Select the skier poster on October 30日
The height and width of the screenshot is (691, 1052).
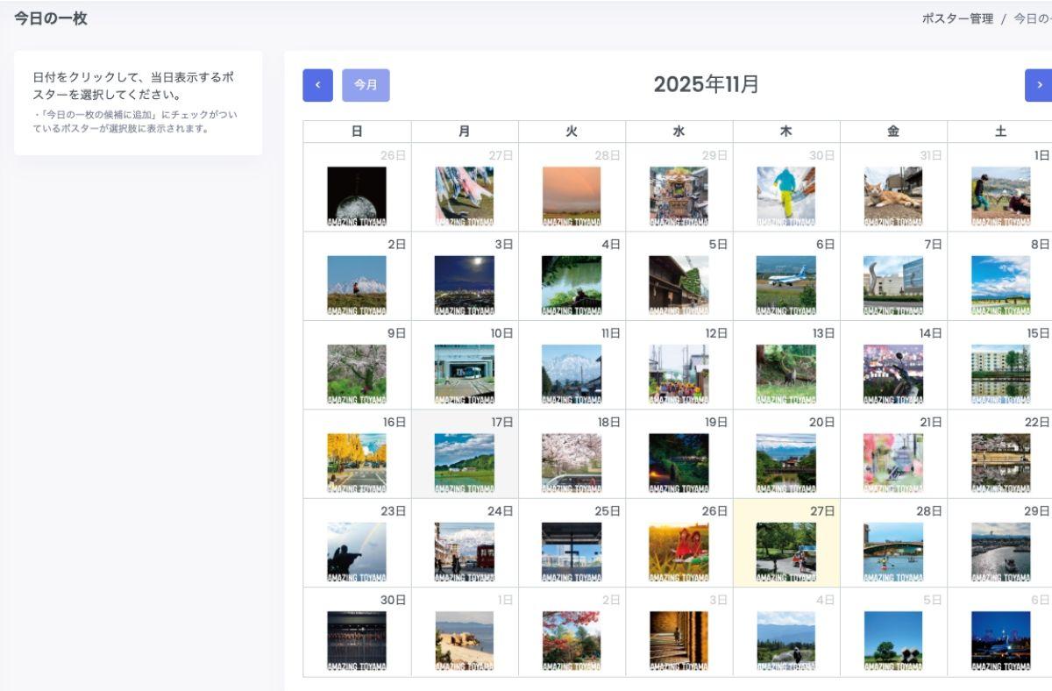(x=785, y=196)
